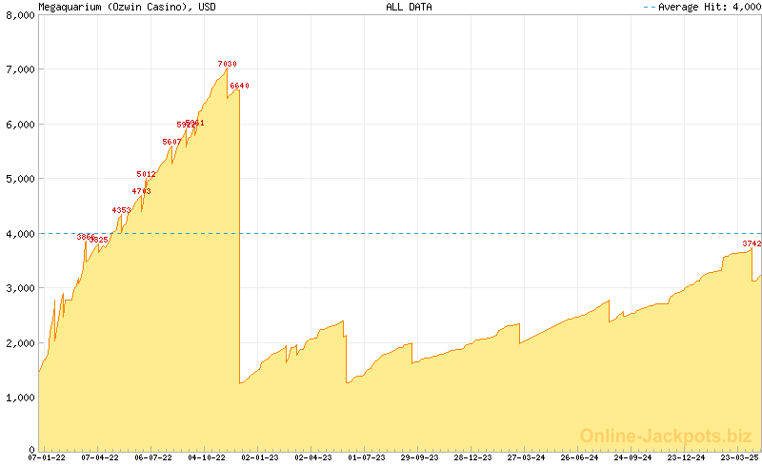
Task: Click the 07-01-22 date on x-axis
Action: point(47,457)
